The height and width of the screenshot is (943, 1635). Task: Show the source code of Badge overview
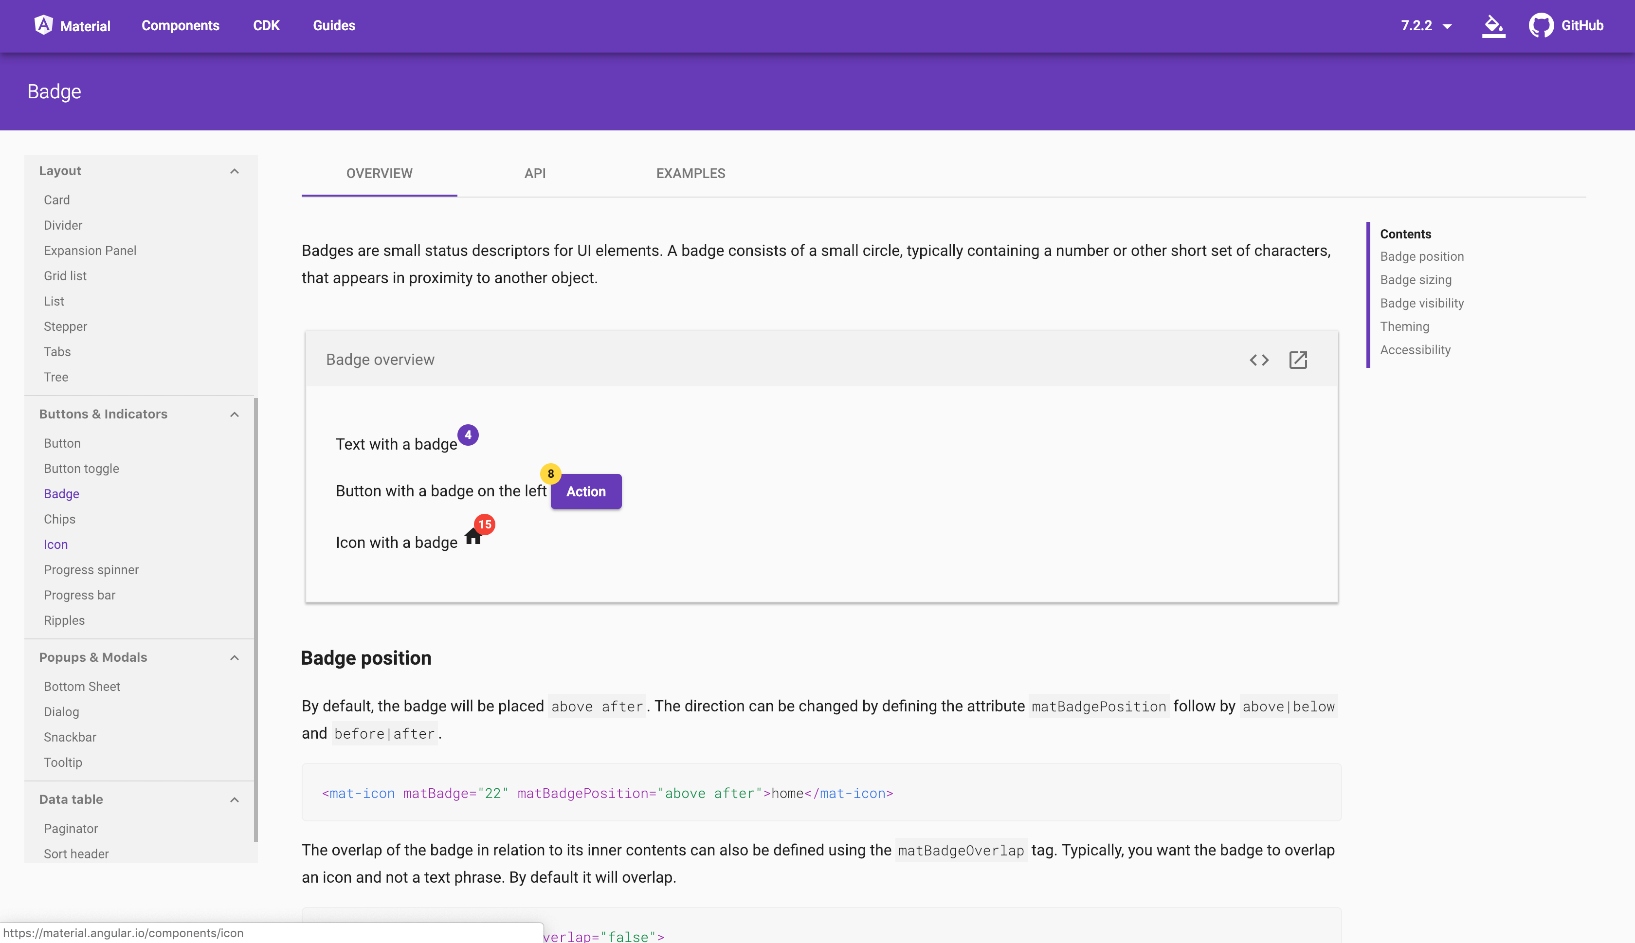pyautogui.click(x=1259, y=360)
